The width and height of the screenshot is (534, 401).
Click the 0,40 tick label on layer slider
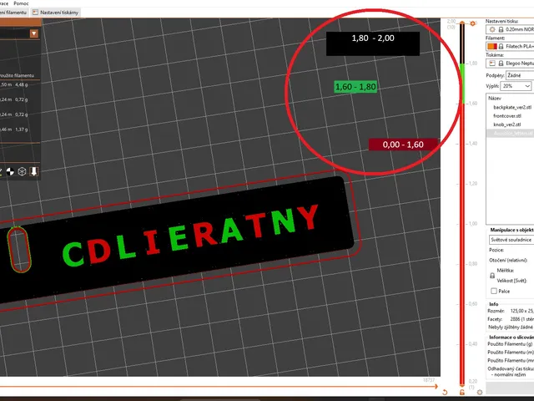(x=472, y=344)
